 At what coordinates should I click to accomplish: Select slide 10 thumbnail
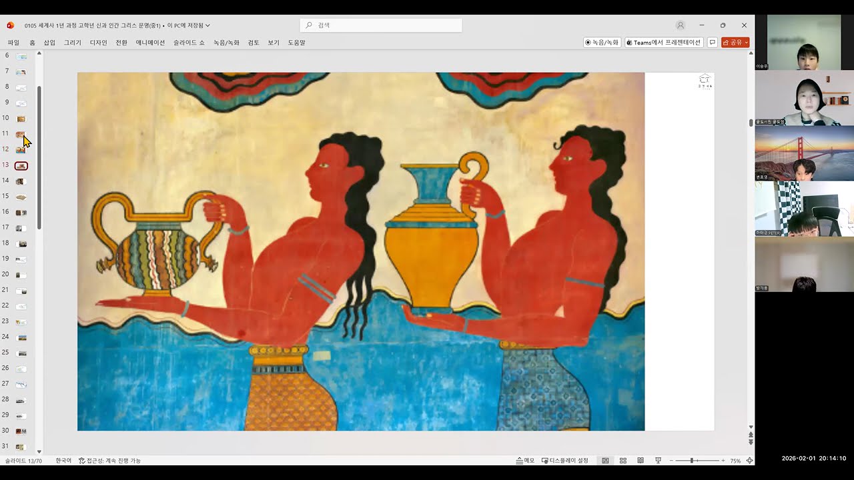(x=21, y=119)
